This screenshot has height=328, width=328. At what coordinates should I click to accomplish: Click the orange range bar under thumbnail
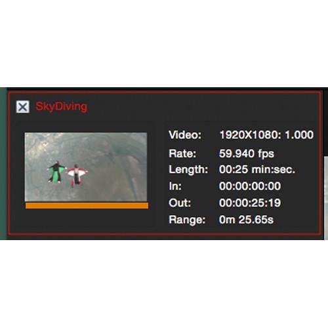pos(87,205)
